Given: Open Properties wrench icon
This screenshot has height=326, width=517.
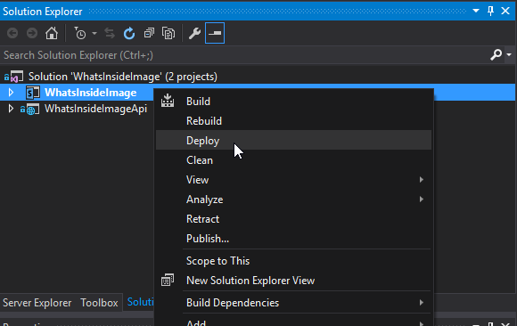Looking at the screenshot, I should click(194, 33).
